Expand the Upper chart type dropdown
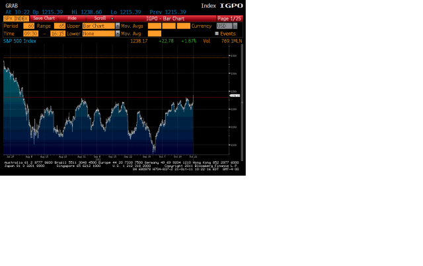Viewport: 423px width, 266px height. [x=97, y=26]
